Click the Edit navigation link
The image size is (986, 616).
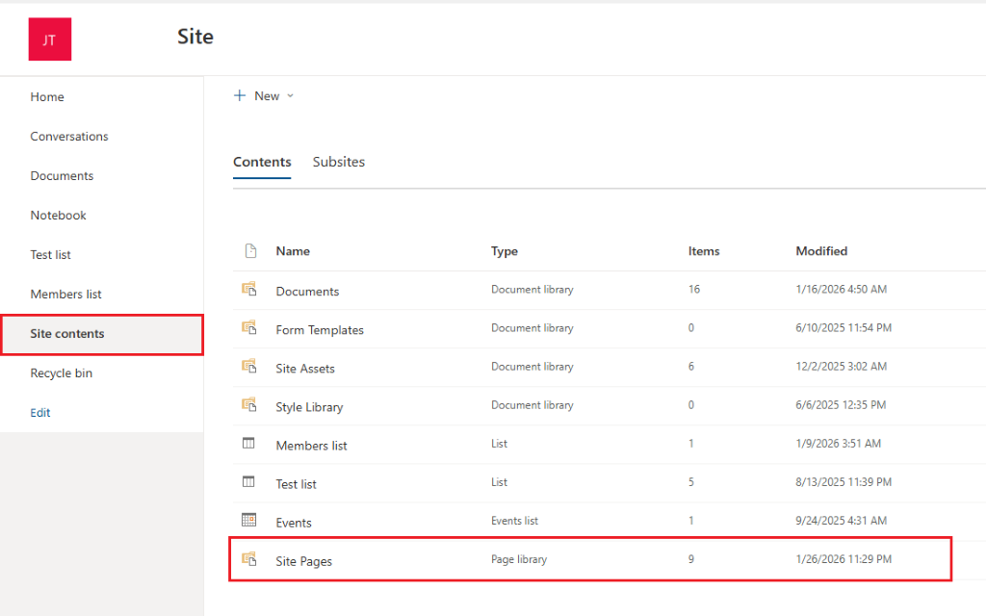tap(40, 412)
